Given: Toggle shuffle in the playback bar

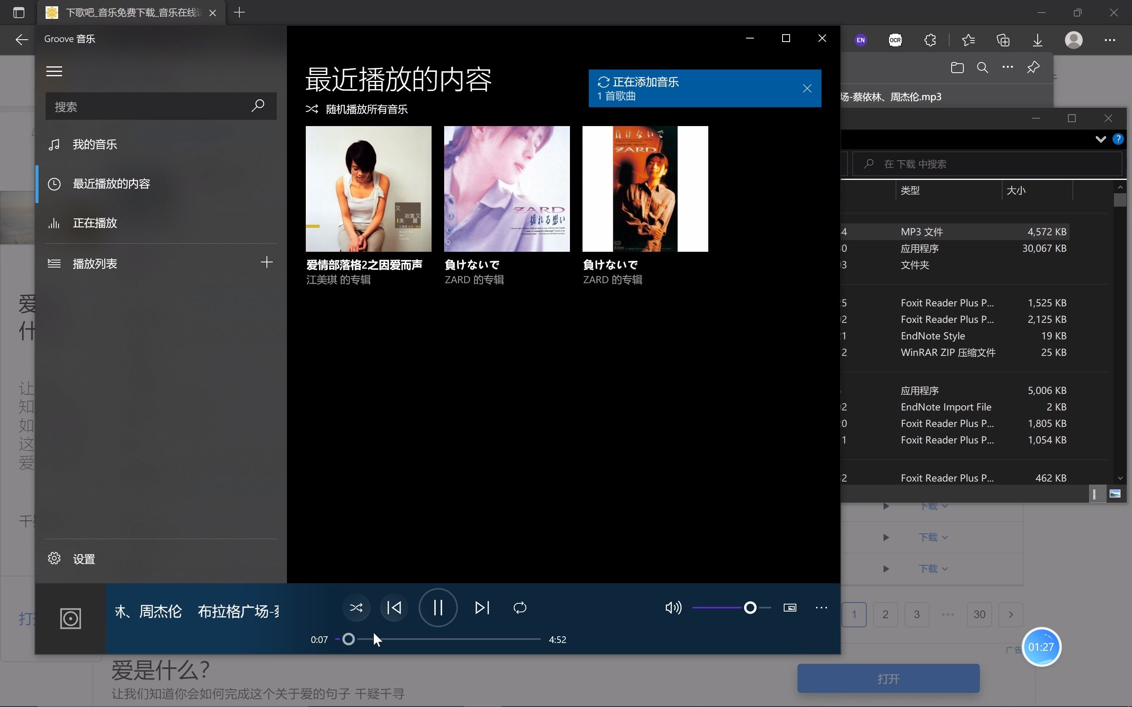Looking at the screenshot, I should pos(356,608).
